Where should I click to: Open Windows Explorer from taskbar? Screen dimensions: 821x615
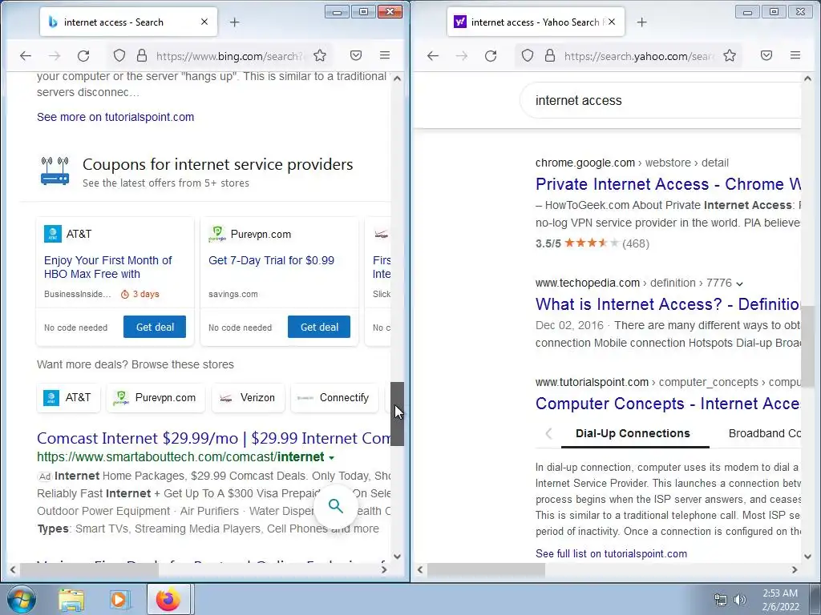71,600
